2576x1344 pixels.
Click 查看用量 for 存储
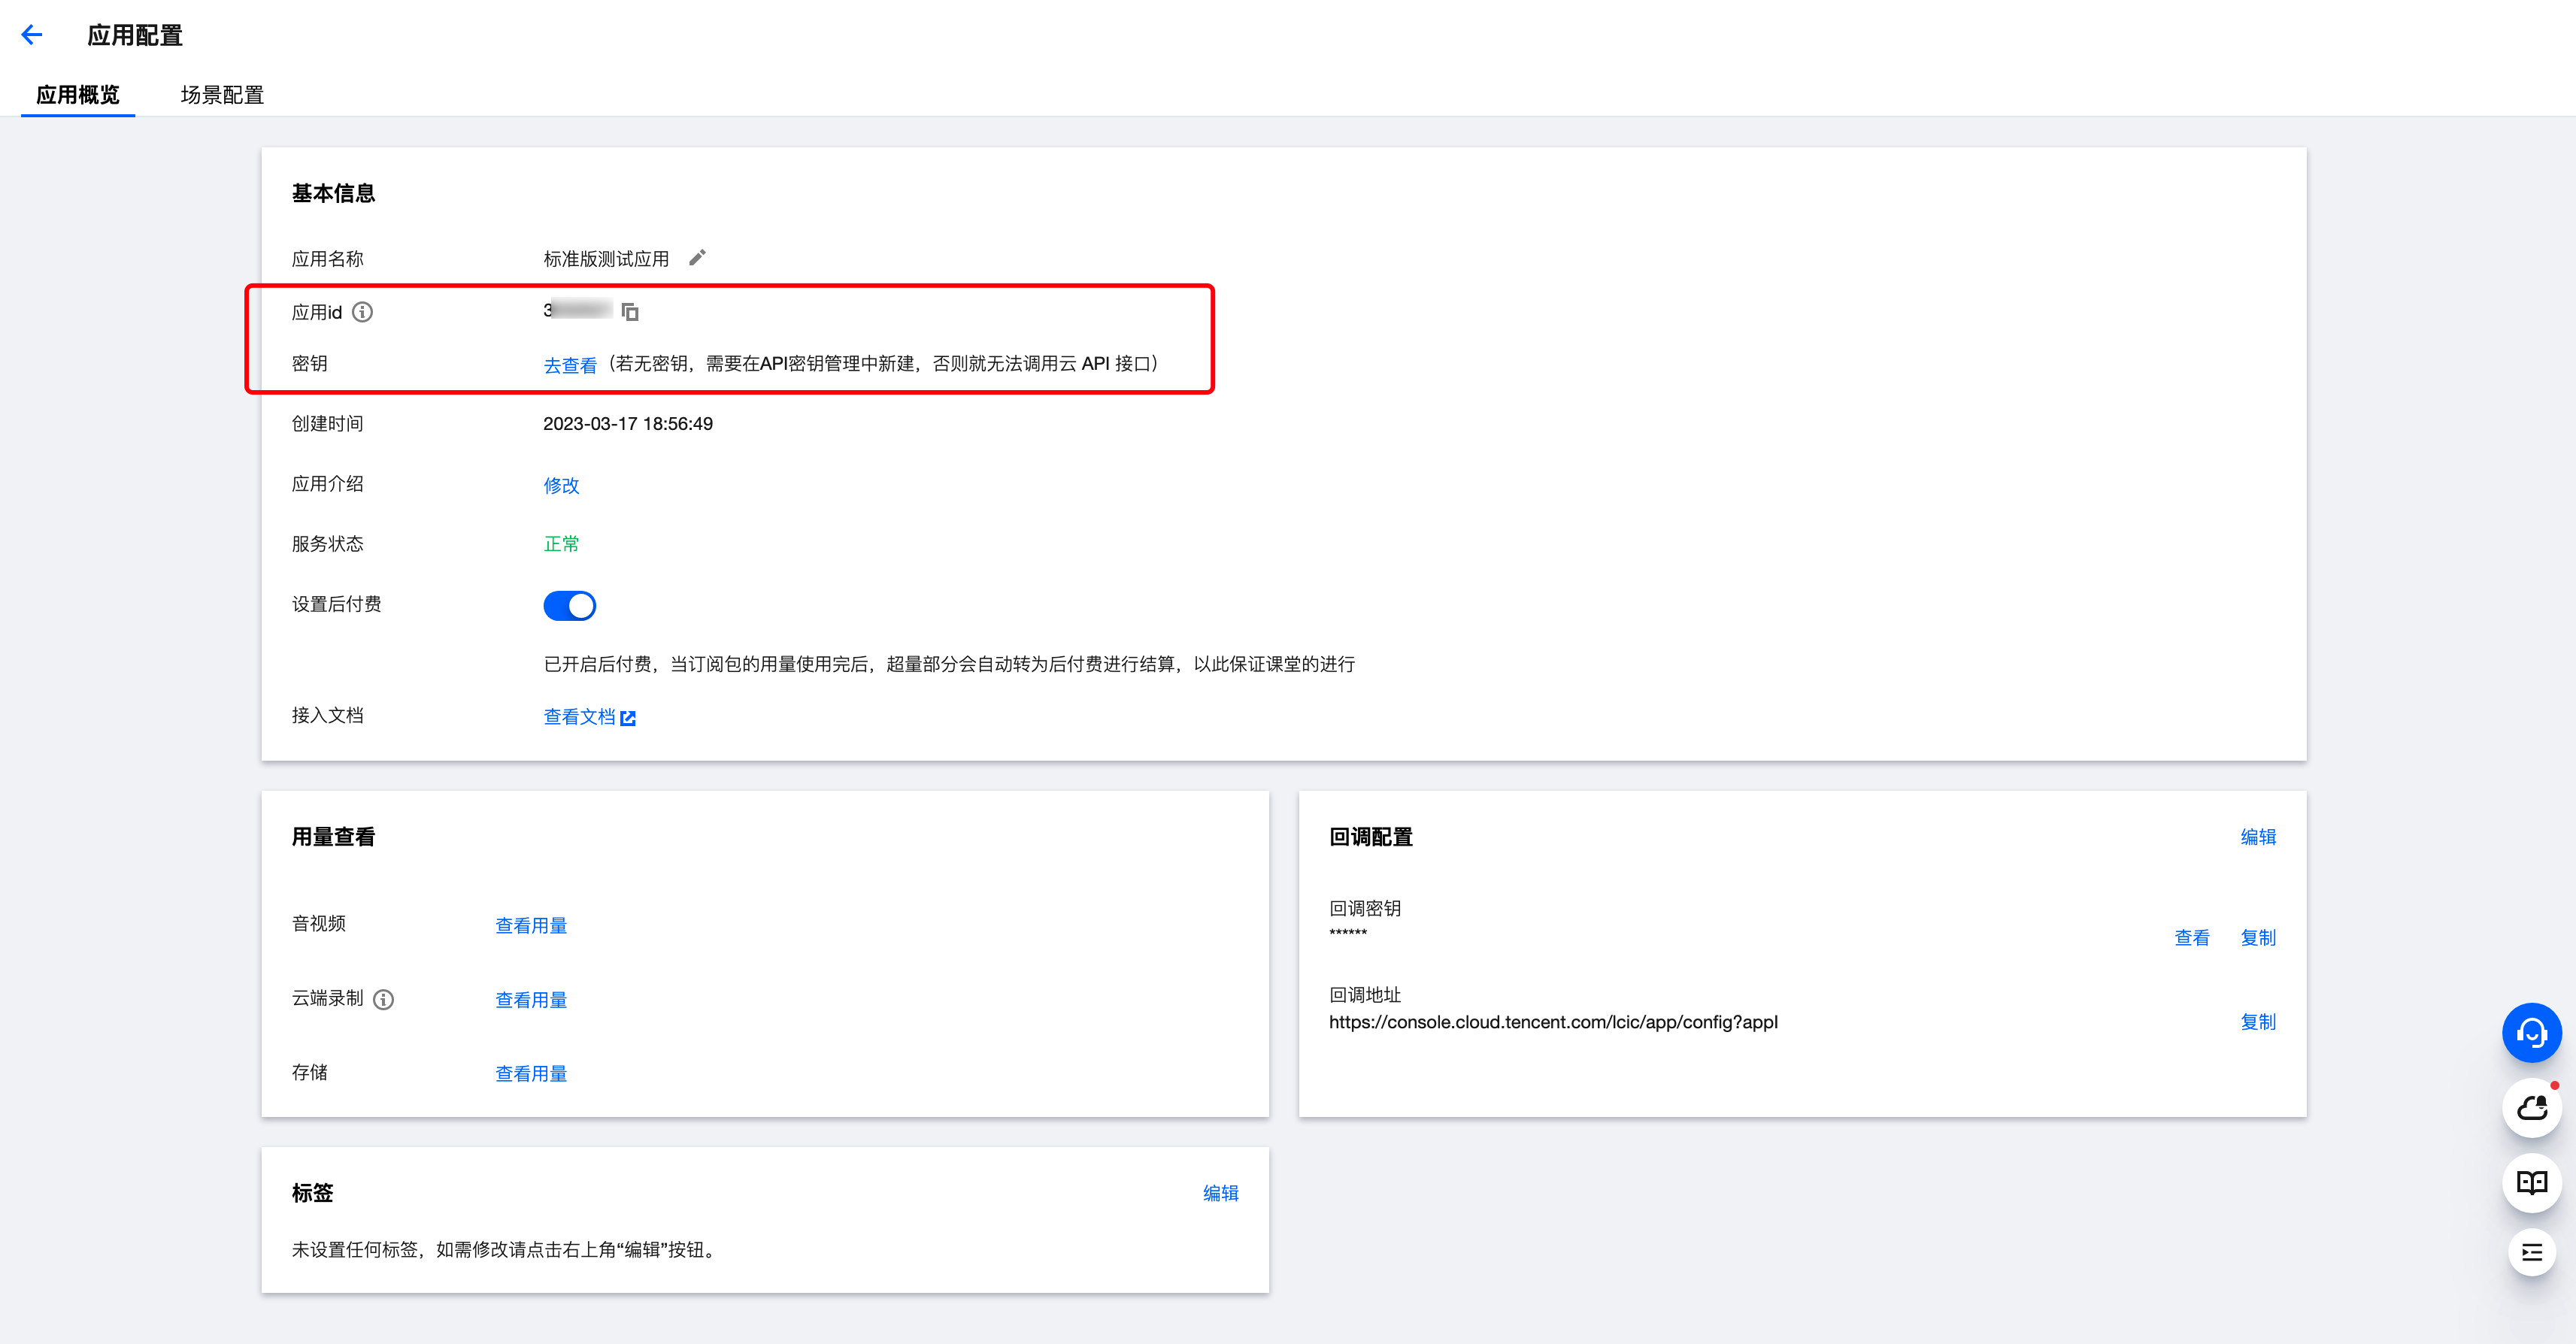pyautogui.click(x=531, y=1073)
